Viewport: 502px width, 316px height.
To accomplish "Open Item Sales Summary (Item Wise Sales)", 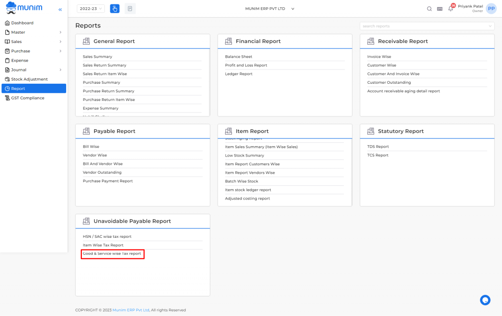I will 261,147.
